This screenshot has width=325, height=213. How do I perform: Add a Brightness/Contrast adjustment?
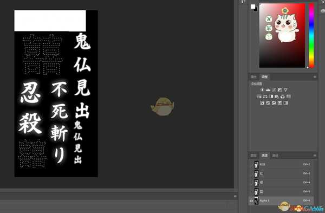tap(262, 90)
